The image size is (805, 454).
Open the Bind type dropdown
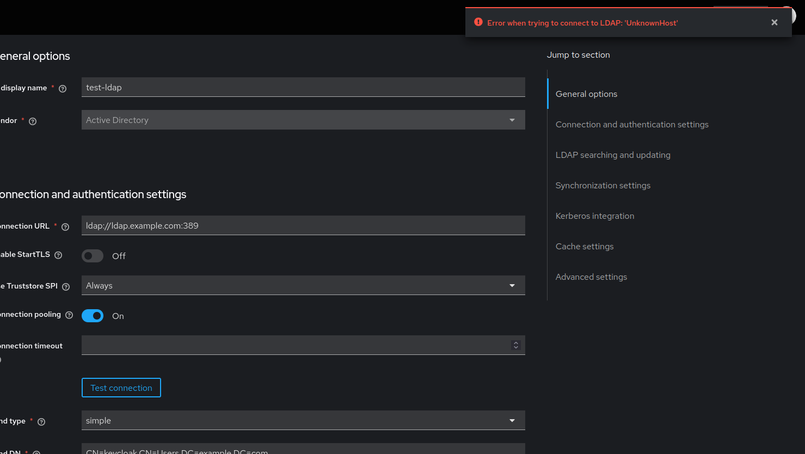coord(512,420)
